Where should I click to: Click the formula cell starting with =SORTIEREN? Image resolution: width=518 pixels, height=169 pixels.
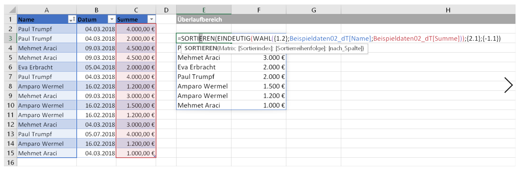tap(204, 39)
